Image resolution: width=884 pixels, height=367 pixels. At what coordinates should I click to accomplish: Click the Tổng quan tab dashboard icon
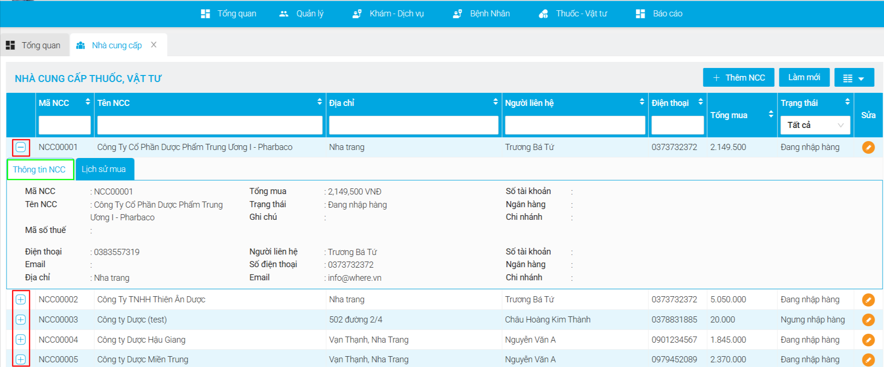(x=10, y=45)
